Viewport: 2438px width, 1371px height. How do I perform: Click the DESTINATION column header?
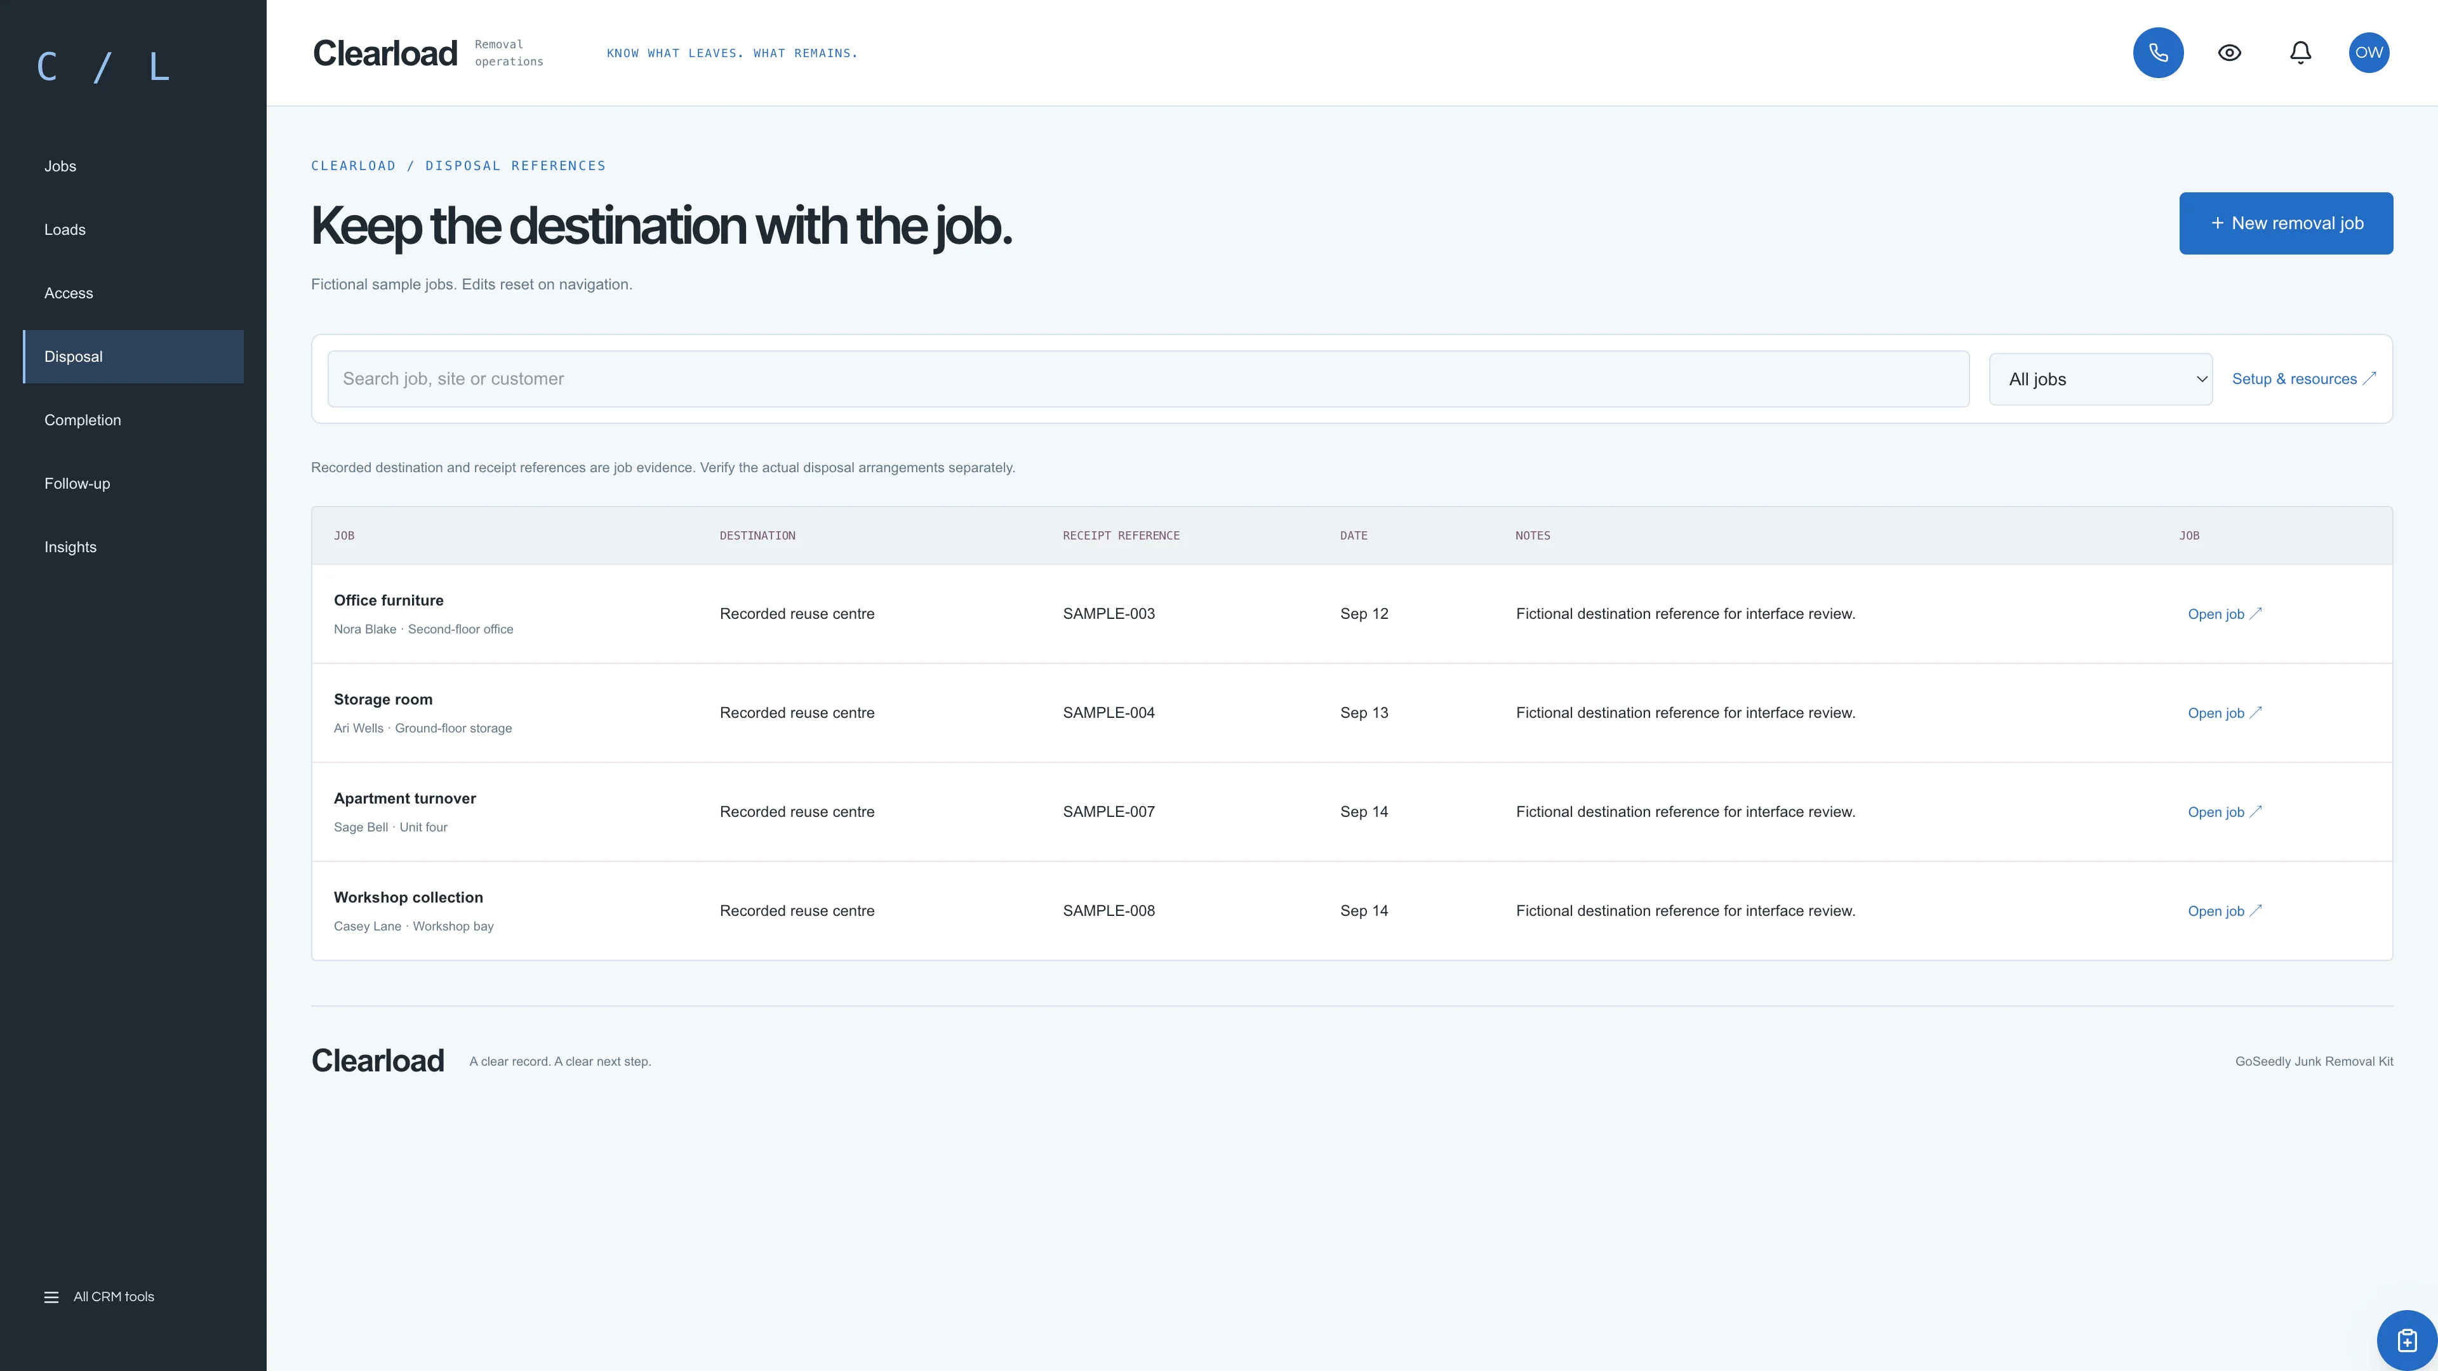point(757,536)
